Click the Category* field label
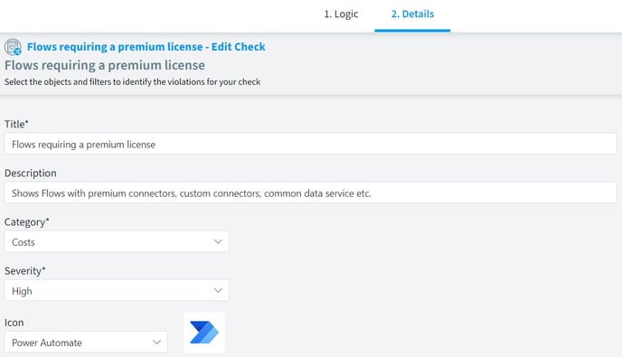The width and height of the screenshot is (622, 357). click(26, 222)
